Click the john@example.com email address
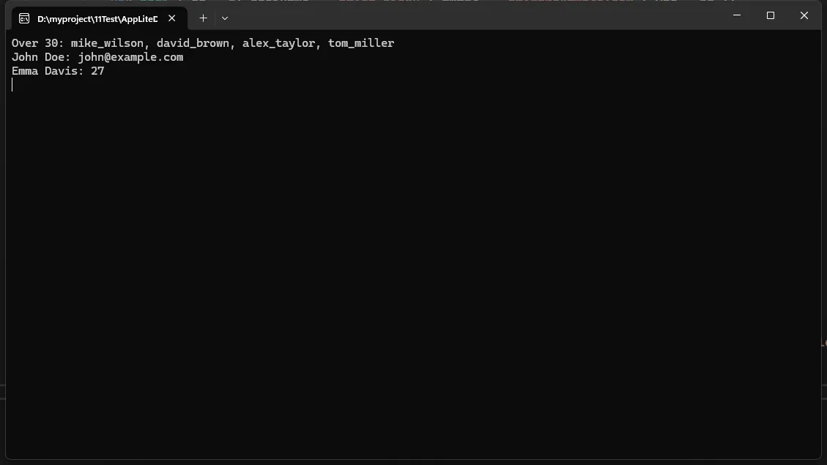The width and height of the screenshot is (827, 465). pyautogui.click(x=130, y=57)
